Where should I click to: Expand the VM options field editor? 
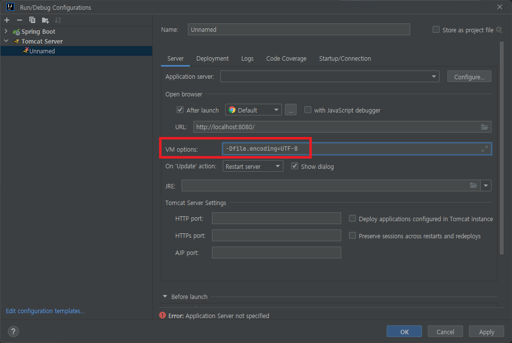(x=485, y=149)
